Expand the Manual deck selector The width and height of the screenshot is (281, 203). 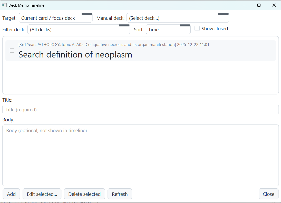[178, 18]
